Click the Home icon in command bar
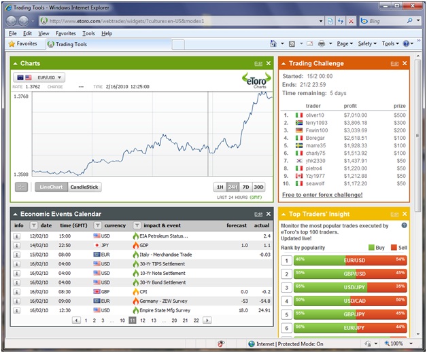The height and width of the screenshot is (353, 427). point(273,43)
